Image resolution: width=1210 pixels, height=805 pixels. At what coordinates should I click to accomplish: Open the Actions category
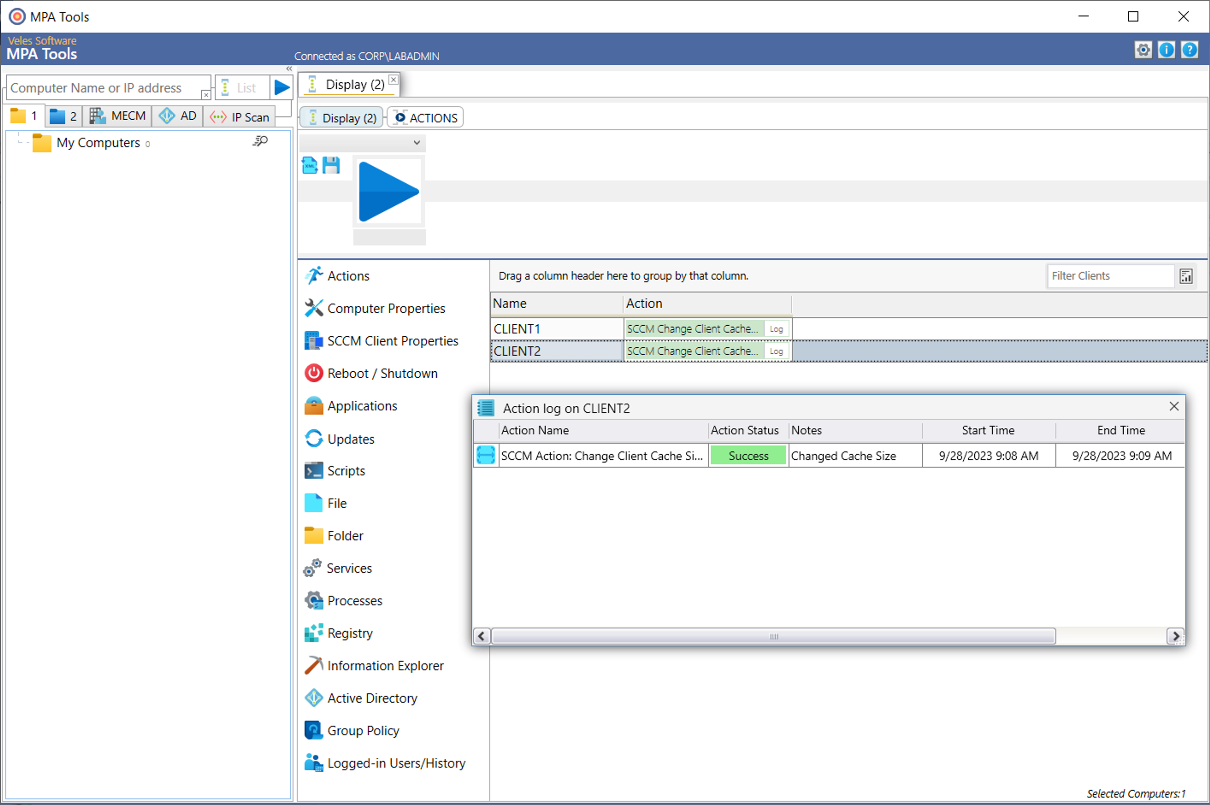pos(337,276)
